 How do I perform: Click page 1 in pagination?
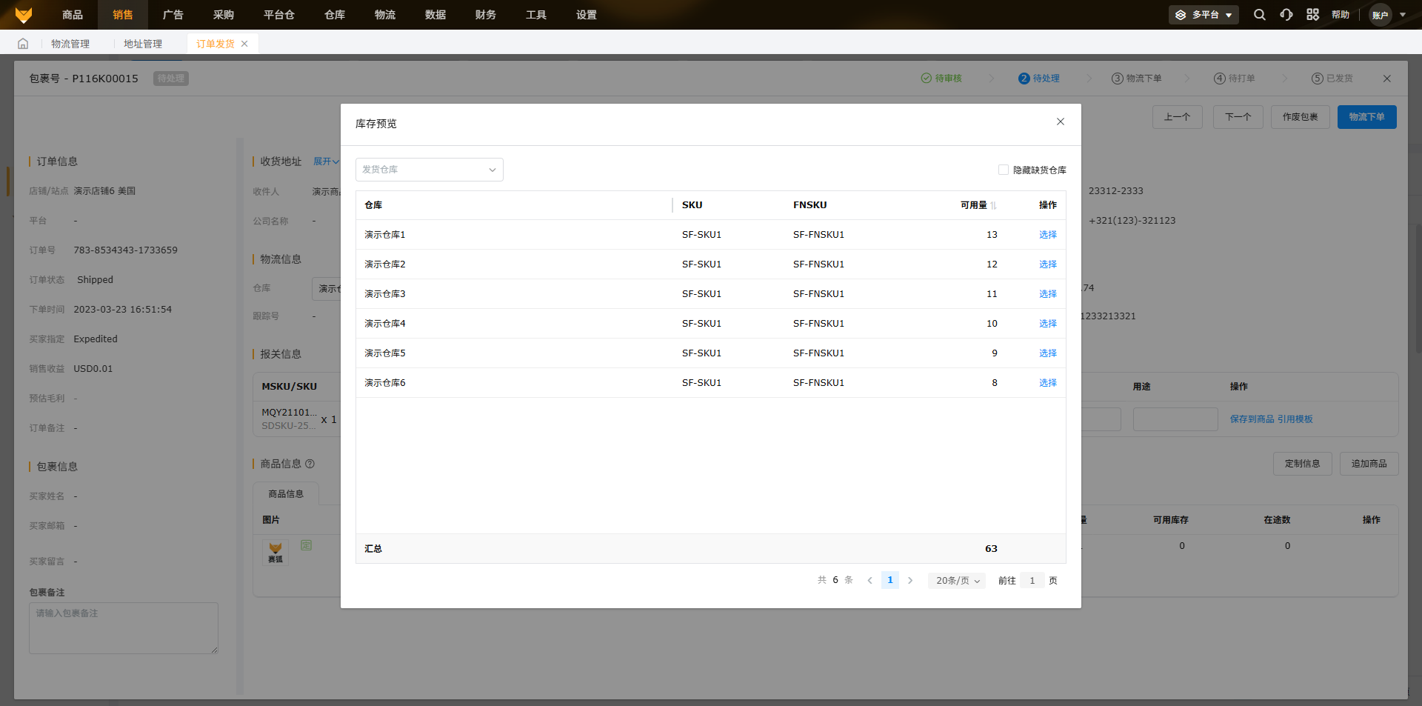tap(890, 581)
